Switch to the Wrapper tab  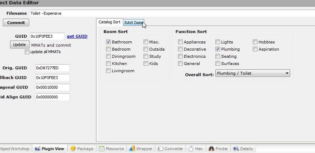[x=141, y=149]
